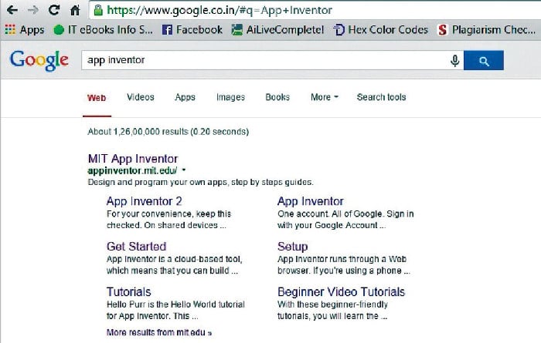
Task: Open the MIT App Inventor result
Action: [x=134, y=158]
